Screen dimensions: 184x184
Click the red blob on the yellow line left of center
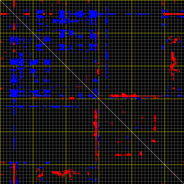click(71, 98)
